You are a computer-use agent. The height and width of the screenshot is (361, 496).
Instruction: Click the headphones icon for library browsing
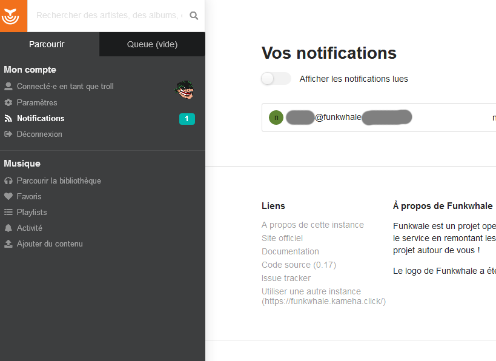click(8, 180)
